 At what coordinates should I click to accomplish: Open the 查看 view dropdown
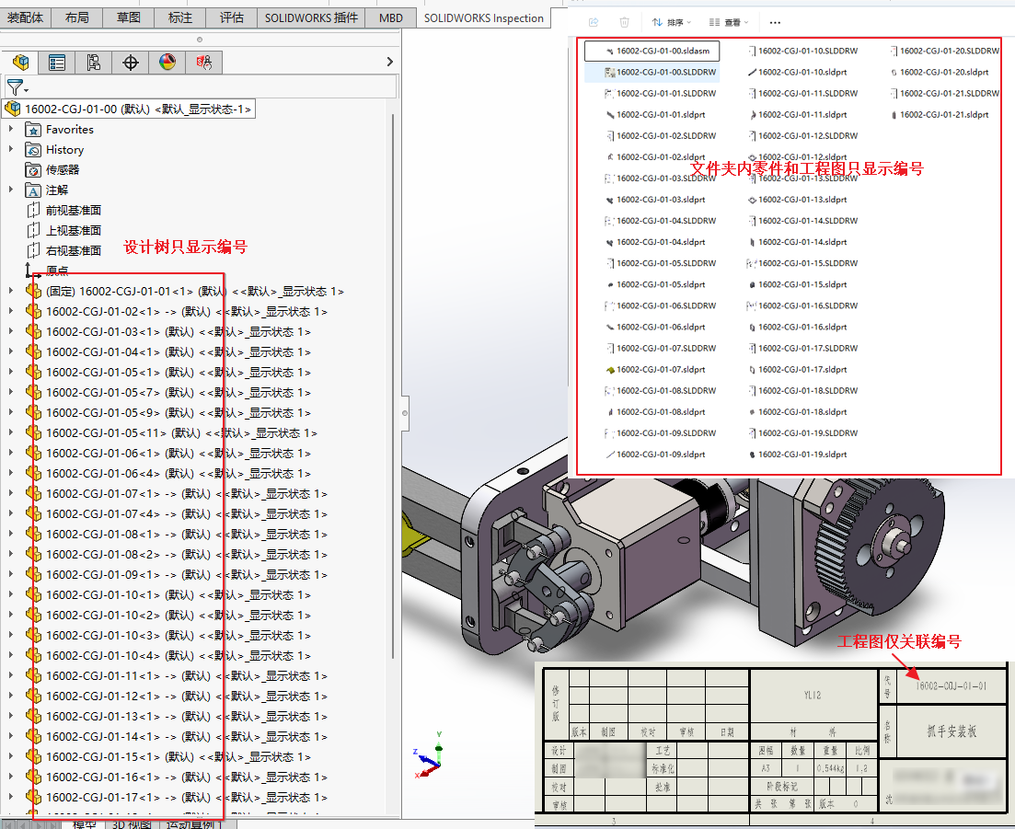click(730, 22)
